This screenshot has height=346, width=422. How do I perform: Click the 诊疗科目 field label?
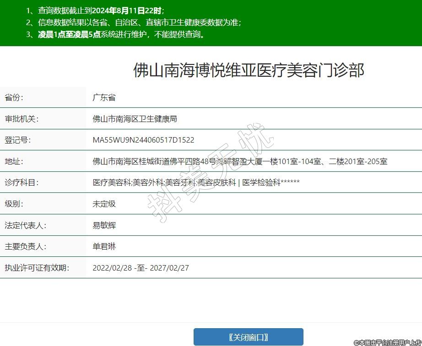pyautogui.click(x=22, y=182)
